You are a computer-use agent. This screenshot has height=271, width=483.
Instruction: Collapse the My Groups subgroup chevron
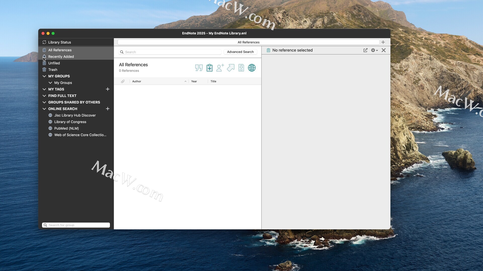[50, 83]
